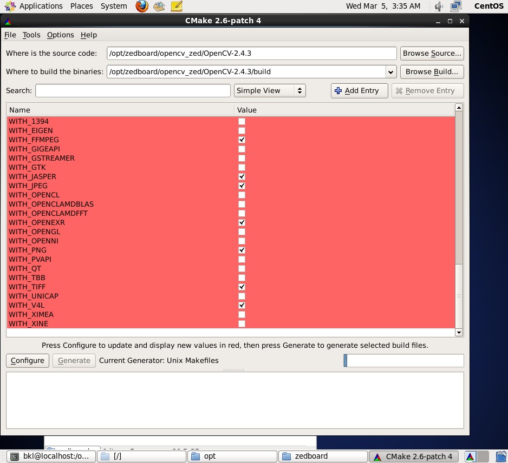Switch to bkl@localhost terminal in taskbar
This screenshot has height=463, width=508.
click(51, 457)
